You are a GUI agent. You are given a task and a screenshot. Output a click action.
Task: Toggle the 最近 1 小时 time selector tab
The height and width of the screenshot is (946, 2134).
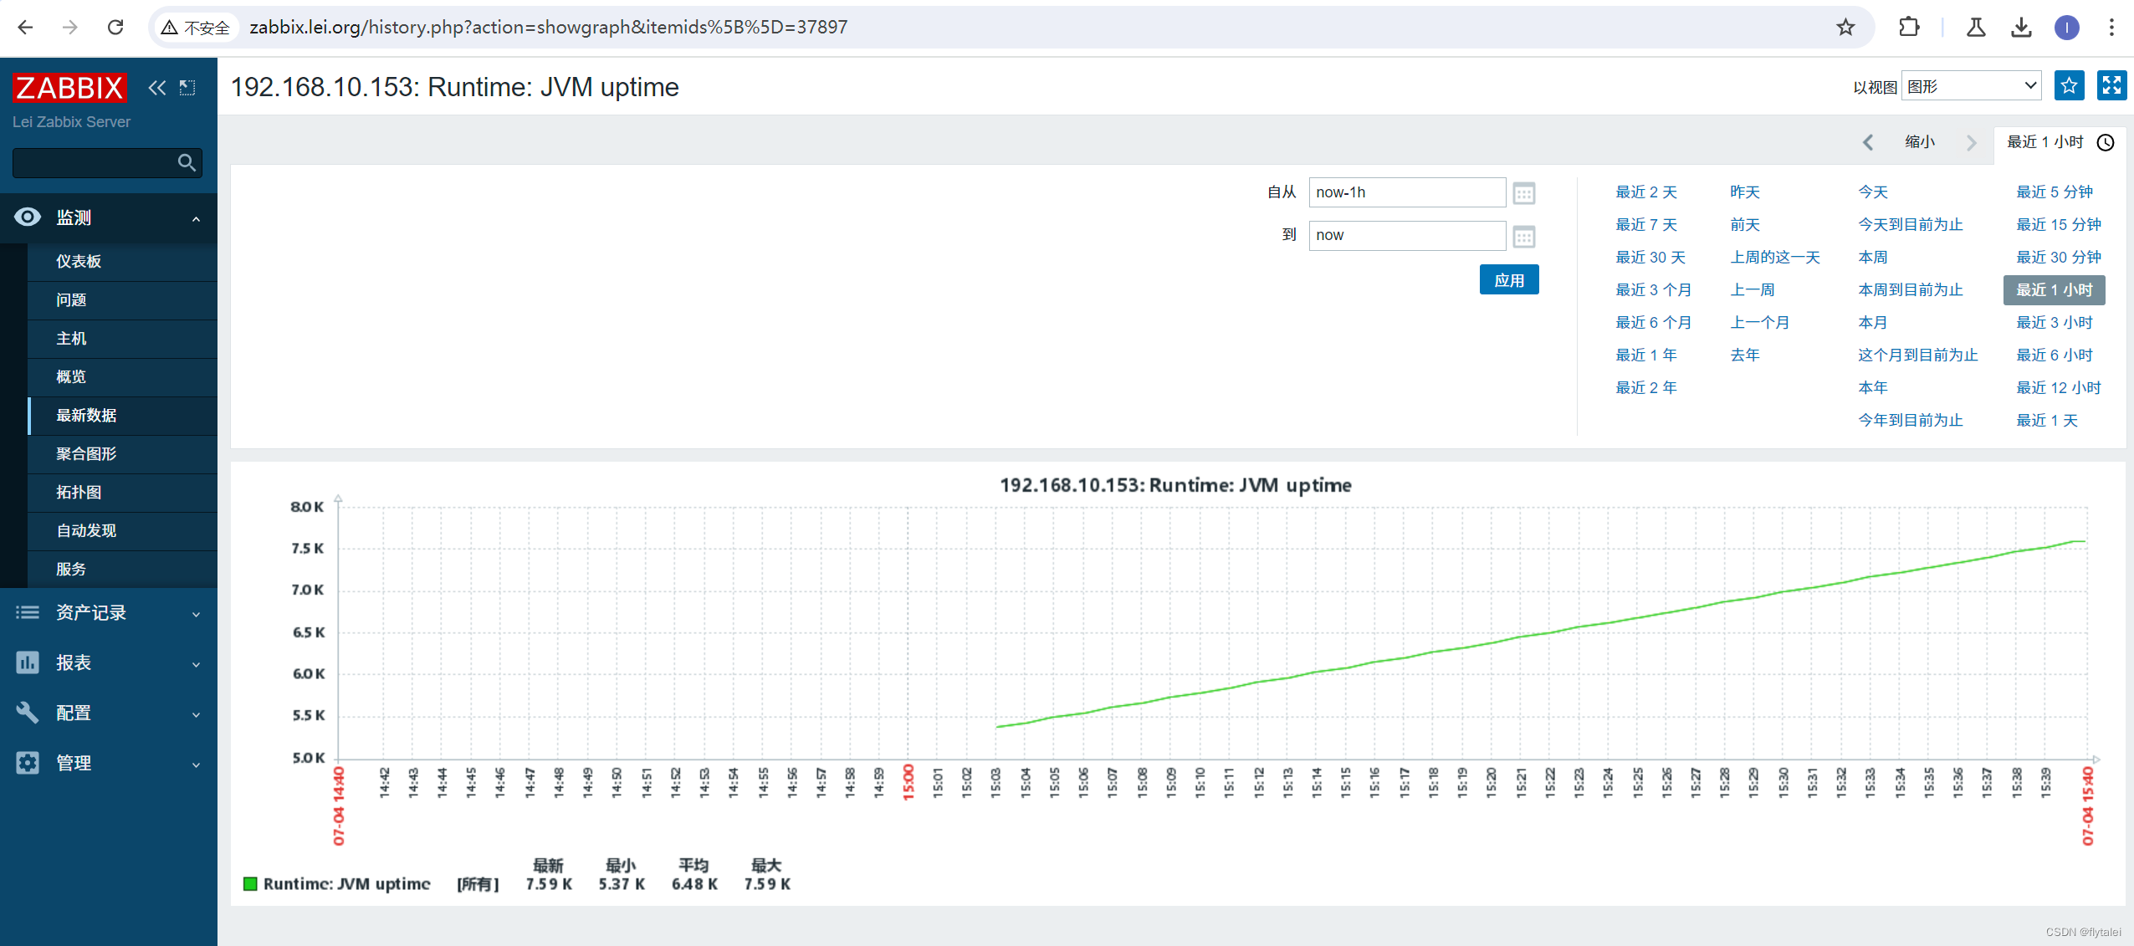pyautogui.click(x=2060, y=142)
